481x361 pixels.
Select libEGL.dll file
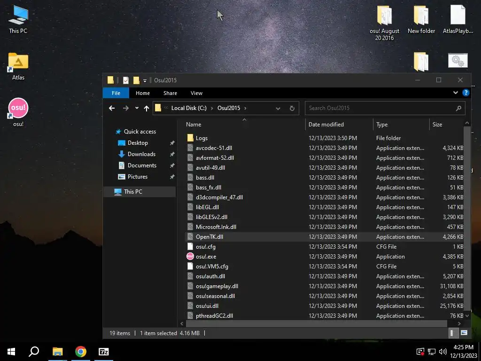(x=207, y=207)
